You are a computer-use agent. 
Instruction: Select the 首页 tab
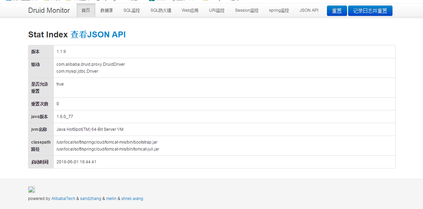(x=86, y=10)
